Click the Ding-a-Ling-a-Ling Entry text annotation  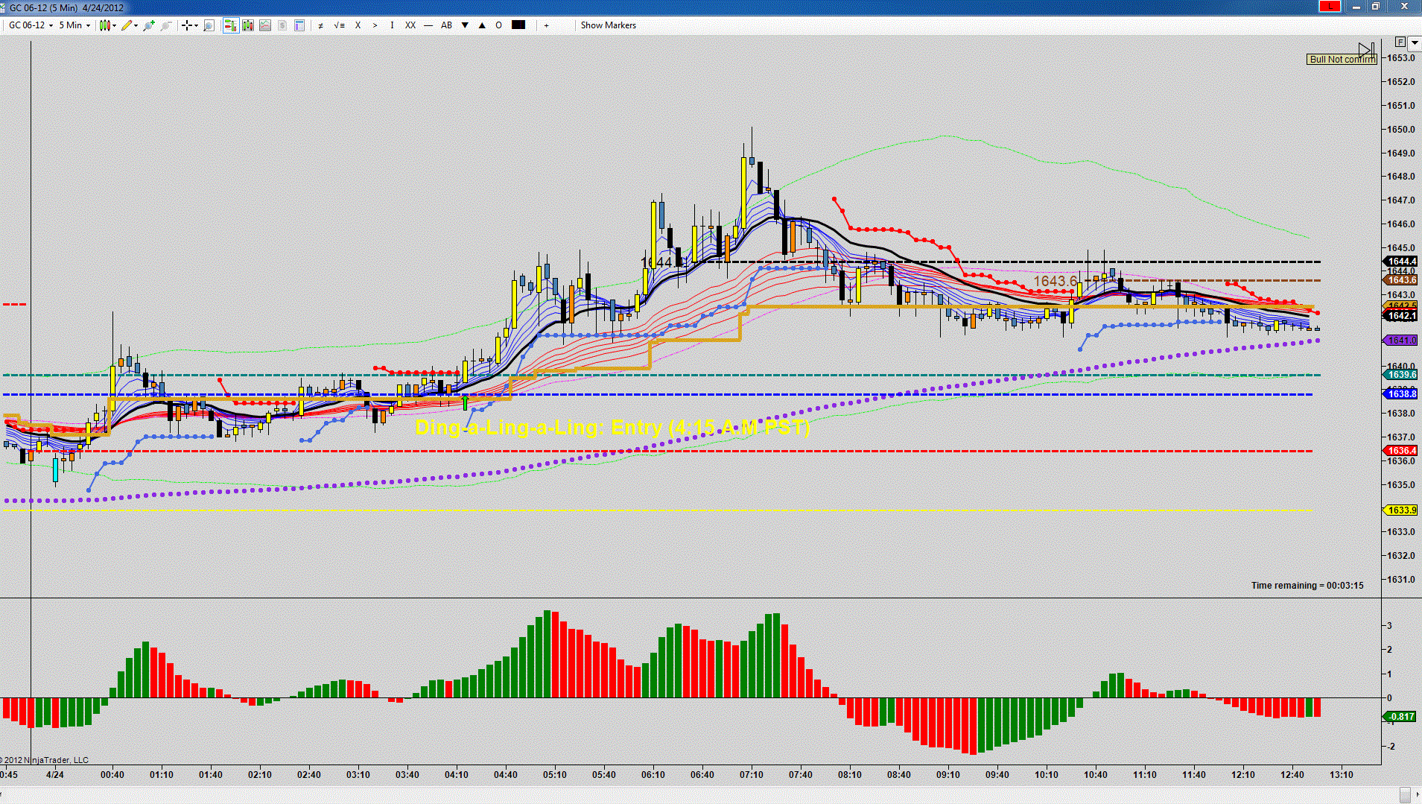pos(612,428)
